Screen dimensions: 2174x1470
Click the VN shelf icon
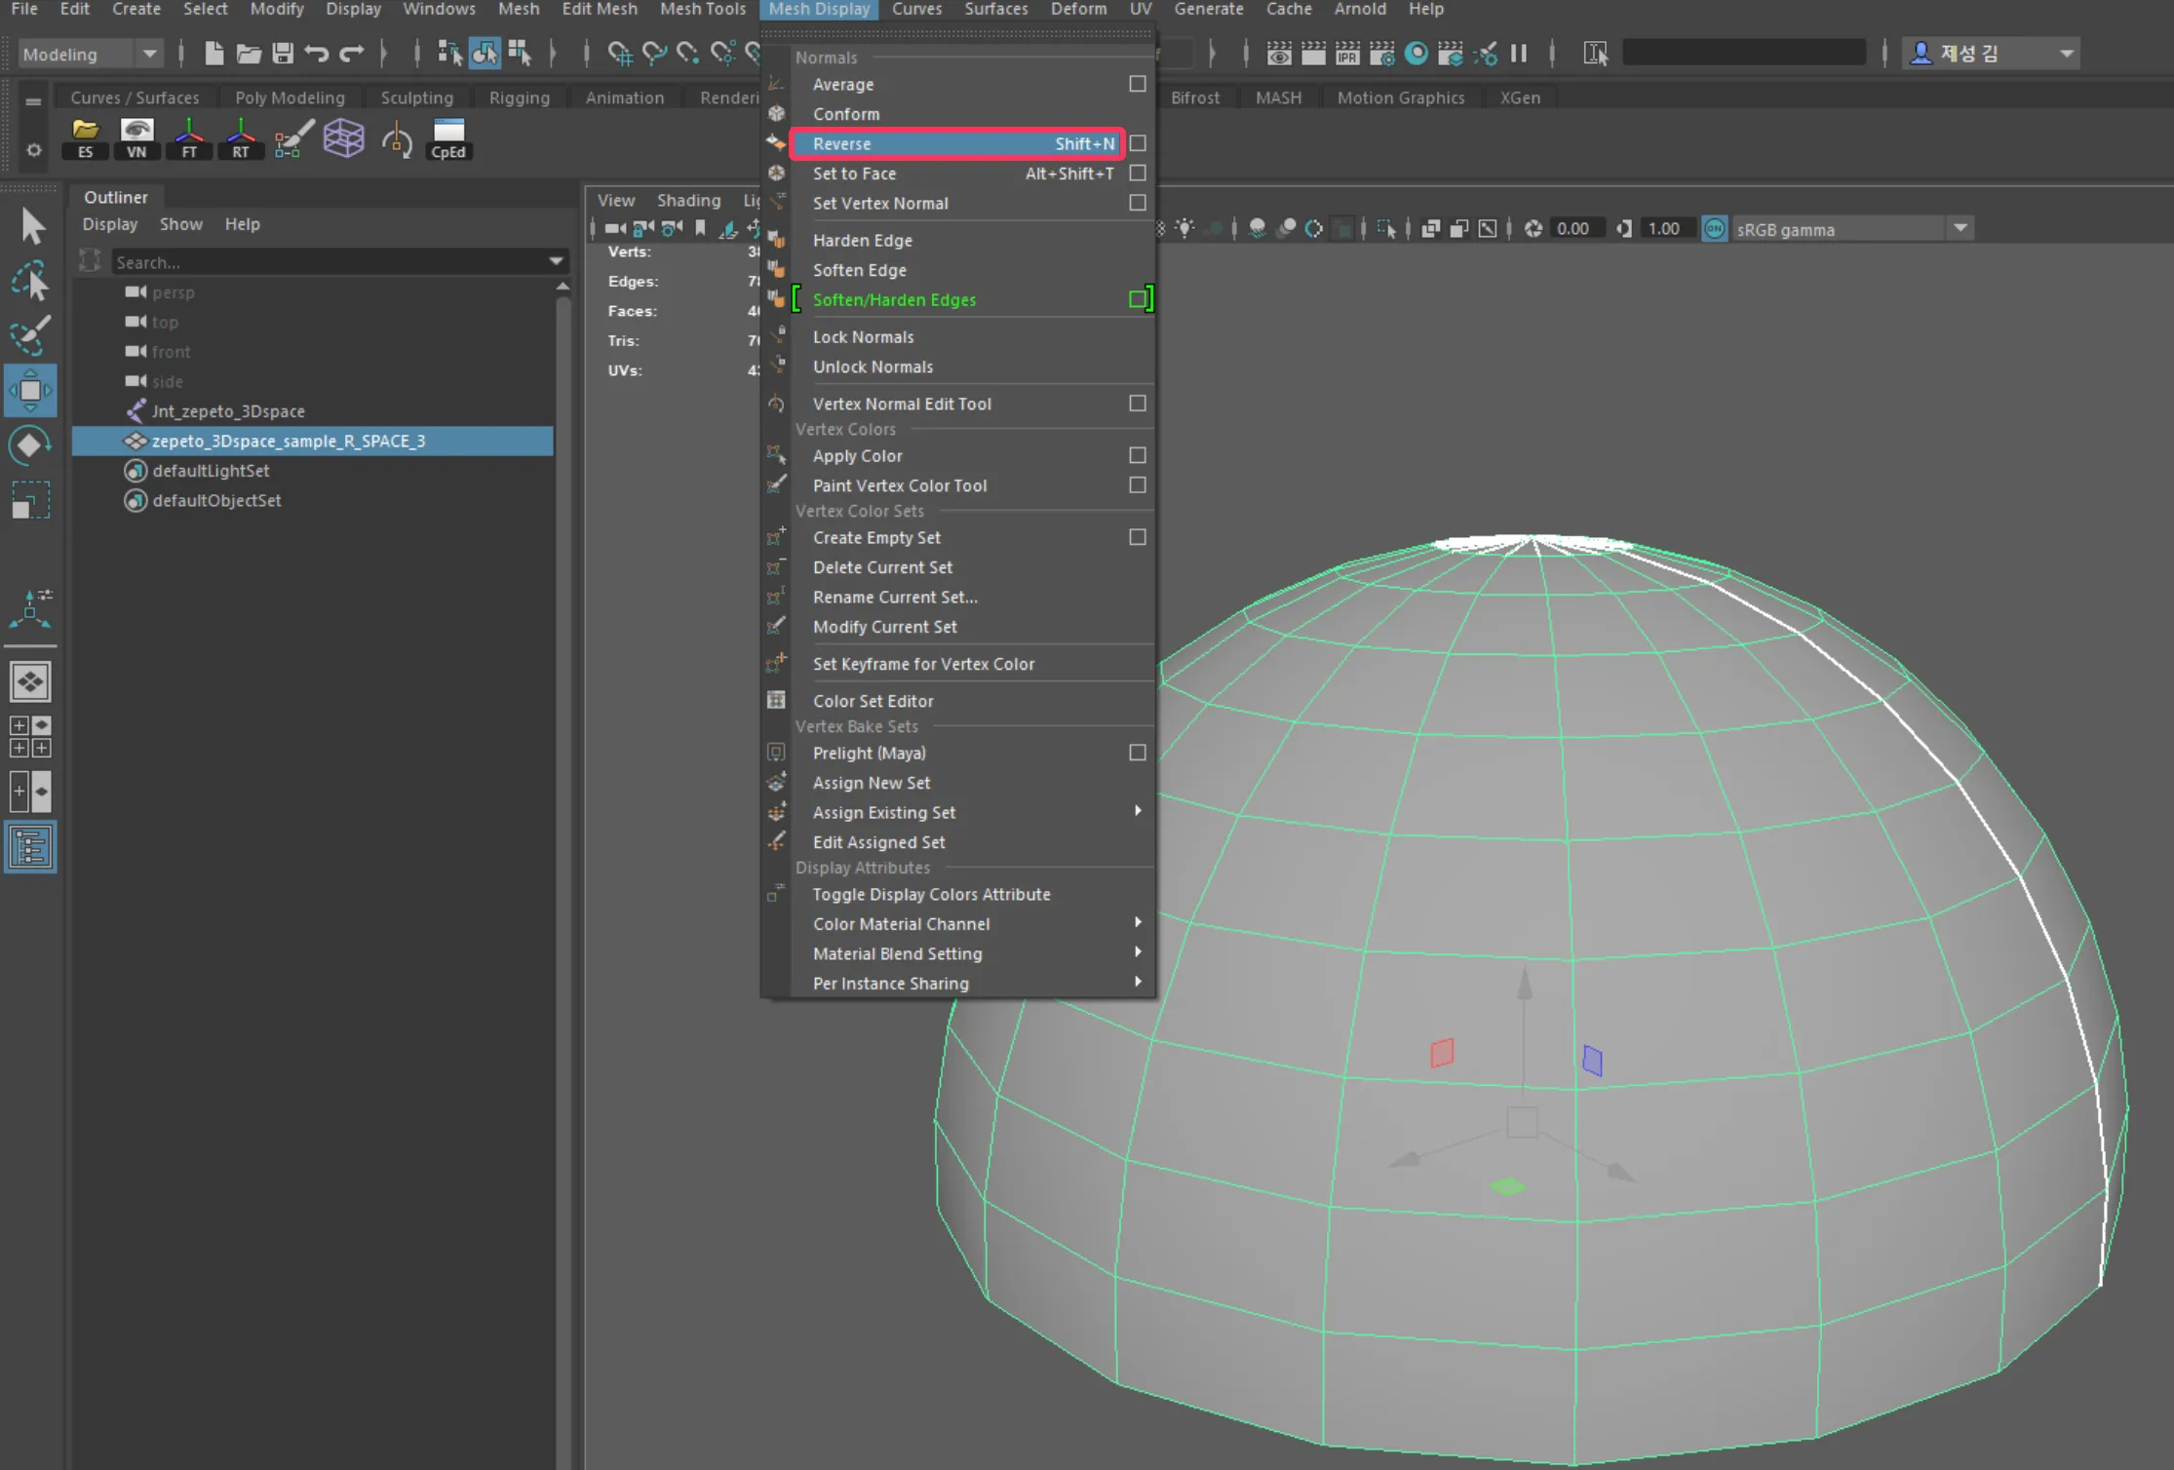136,138
